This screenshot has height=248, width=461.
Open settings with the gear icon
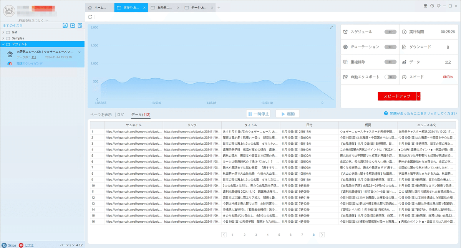click(x=439, y=6)
